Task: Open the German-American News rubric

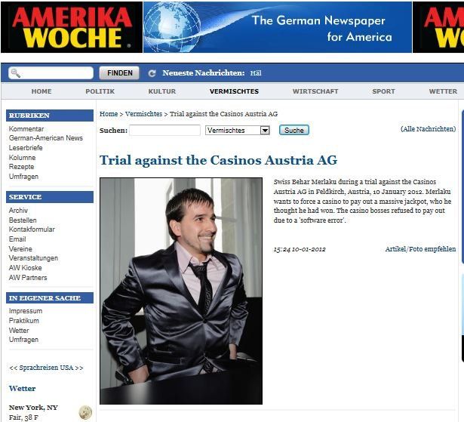Action: pos(46,138)
